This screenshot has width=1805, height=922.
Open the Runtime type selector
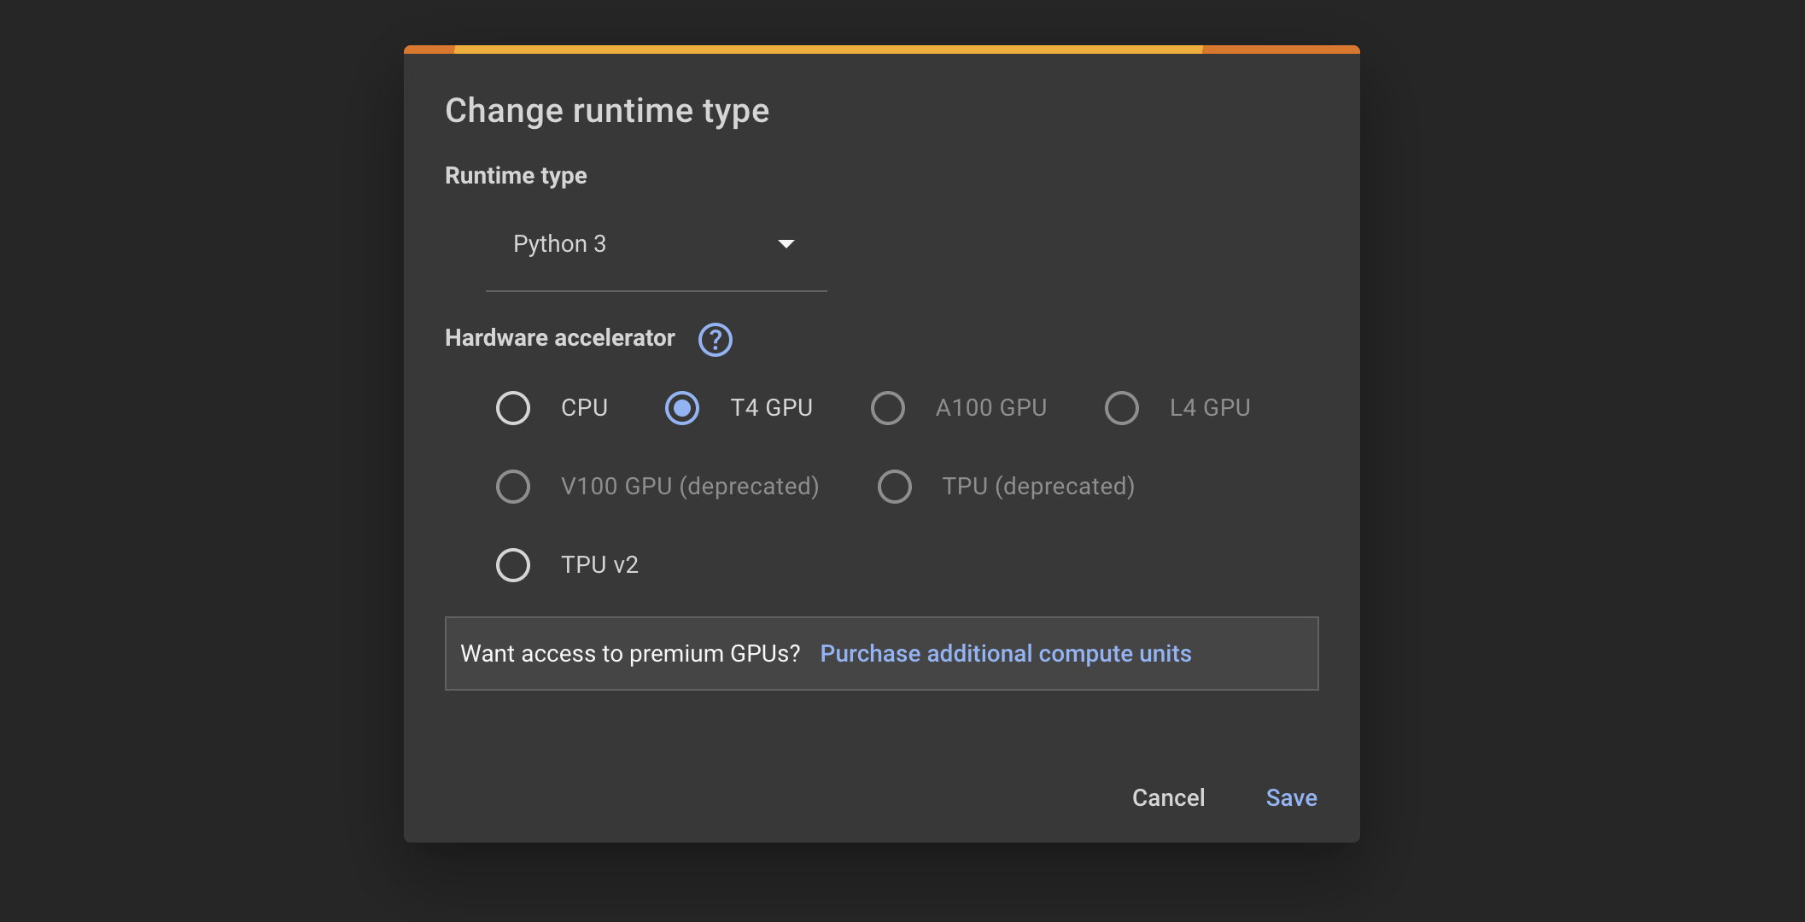pyautogui.click(x=656, y=244)
